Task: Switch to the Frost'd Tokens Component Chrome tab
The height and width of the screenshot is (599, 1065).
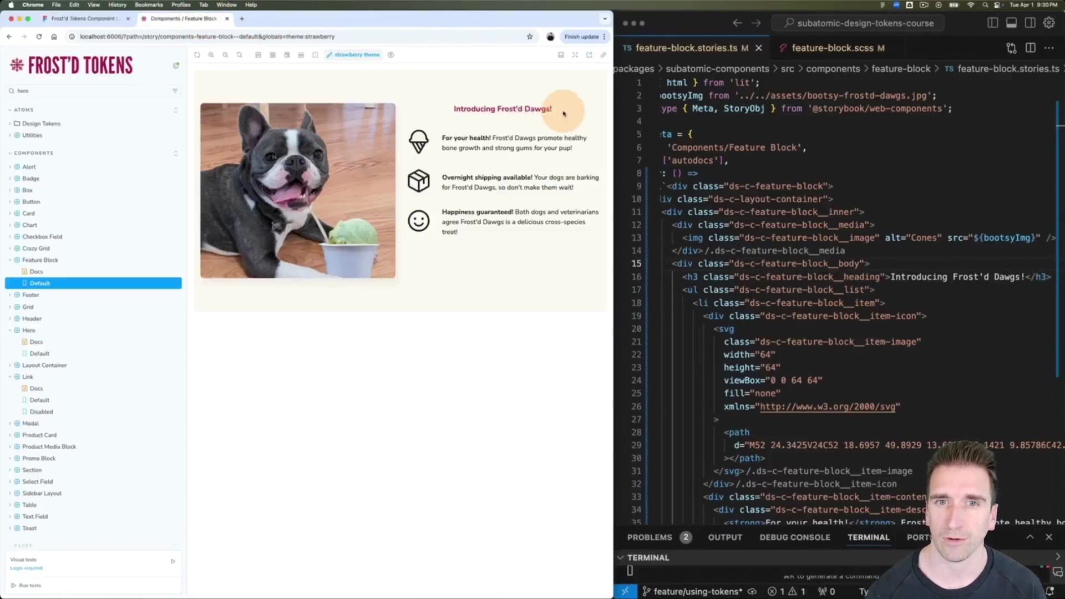Action: (86, 19)
